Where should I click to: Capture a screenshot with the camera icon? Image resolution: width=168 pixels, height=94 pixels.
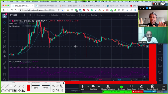pos(53,91)
